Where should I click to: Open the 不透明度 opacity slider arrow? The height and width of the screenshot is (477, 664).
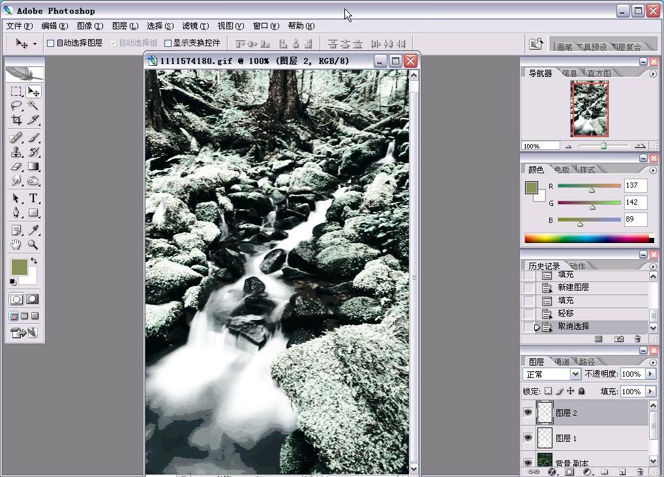click(x=650, y=374)
